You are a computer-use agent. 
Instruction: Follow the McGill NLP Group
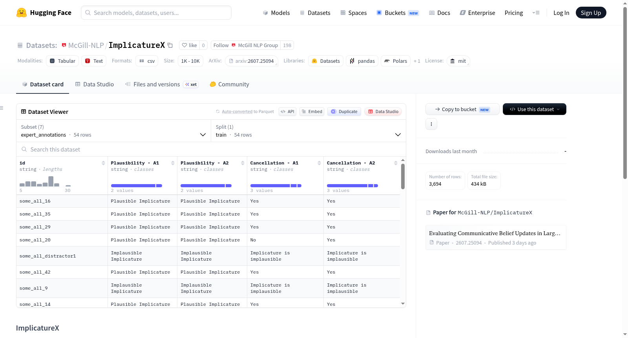[x=246, y=45]
